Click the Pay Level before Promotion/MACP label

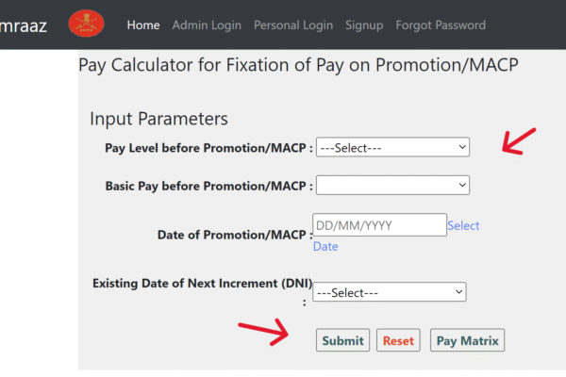[x=208, y=148]
